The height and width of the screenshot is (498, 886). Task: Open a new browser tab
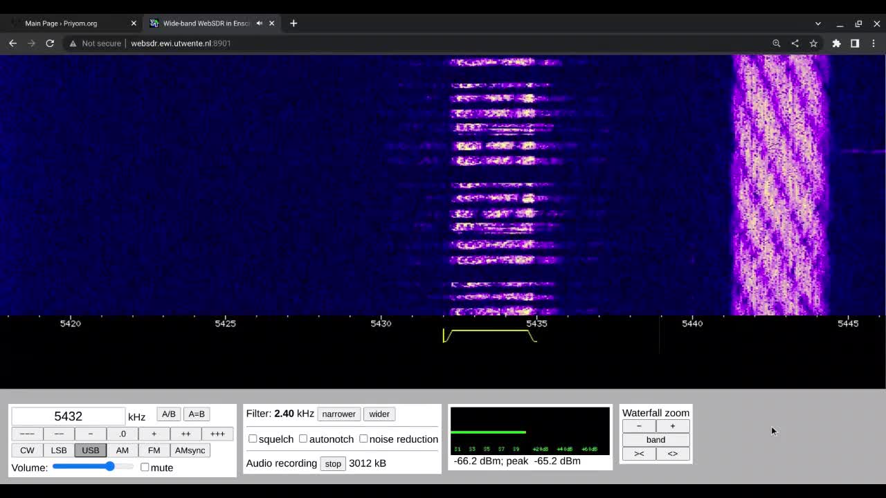point(293,23)
